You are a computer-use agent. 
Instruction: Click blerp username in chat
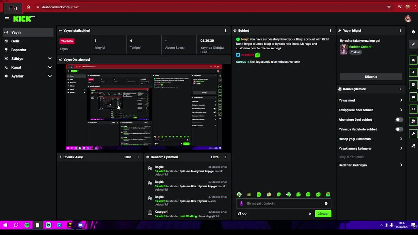245,39
